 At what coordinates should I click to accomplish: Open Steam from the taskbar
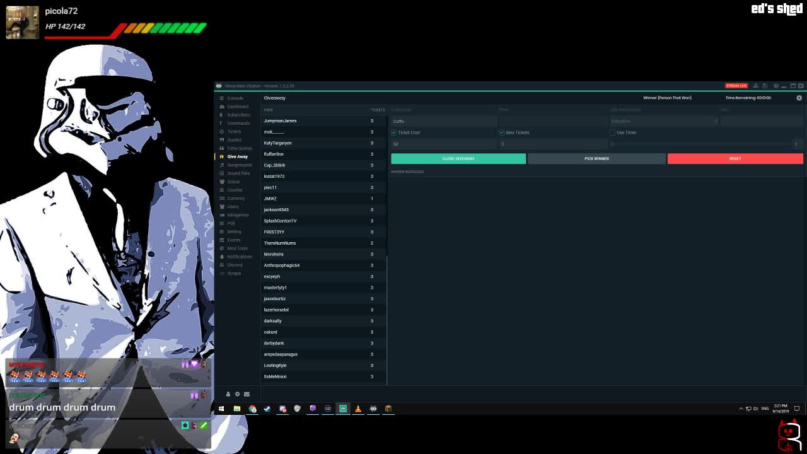[x=267, y=409]
